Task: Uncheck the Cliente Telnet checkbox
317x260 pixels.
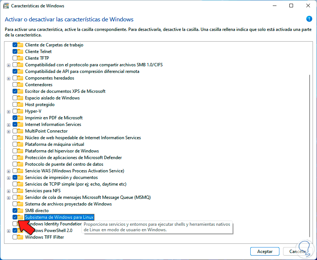Action: pyautogui.click(x=15, y=52)
